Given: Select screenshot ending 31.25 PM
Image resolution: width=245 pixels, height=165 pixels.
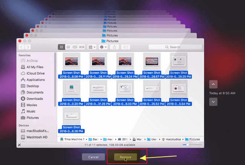Looking at the screenshot, I should pos(98,93).
